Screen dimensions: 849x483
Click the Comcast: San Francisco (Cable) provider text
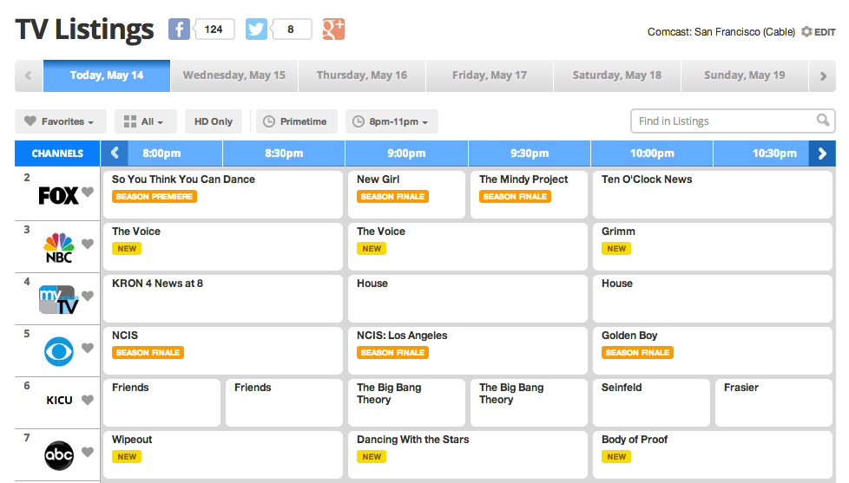[x=721, y=32]
